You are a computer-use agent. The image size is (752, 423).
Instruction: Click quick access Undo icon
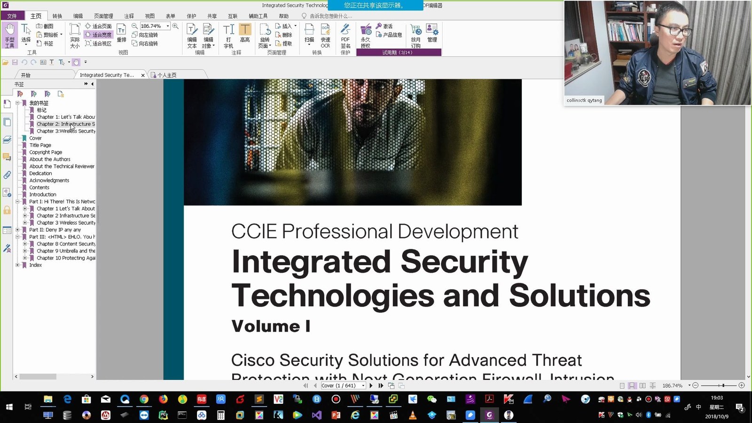click(24, 62)
